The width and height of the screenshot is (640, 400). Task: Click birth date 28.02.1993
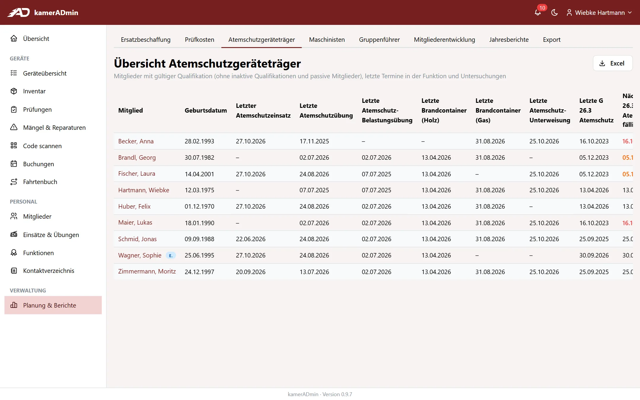(199, 141)
